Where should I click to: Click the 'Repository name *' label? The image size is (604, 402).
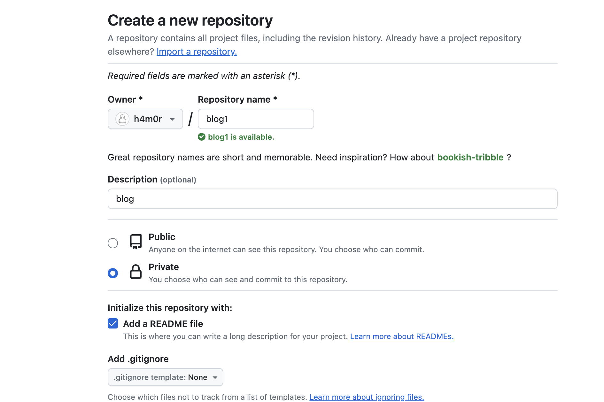(237, 99)
